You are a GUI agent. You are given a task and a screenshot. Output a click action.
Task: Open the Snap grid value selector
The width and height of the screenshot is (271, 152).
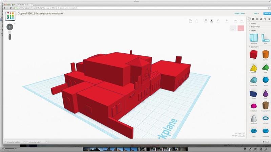coord(242,136)
